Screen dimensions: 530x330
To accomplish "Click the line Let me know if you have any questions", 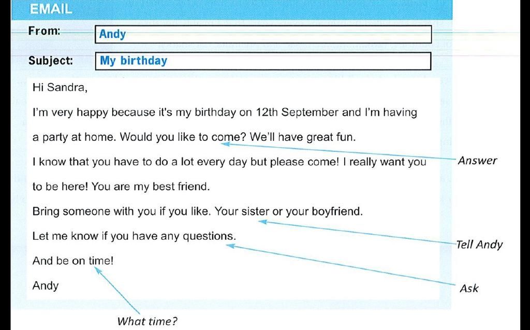I will 134,236.
